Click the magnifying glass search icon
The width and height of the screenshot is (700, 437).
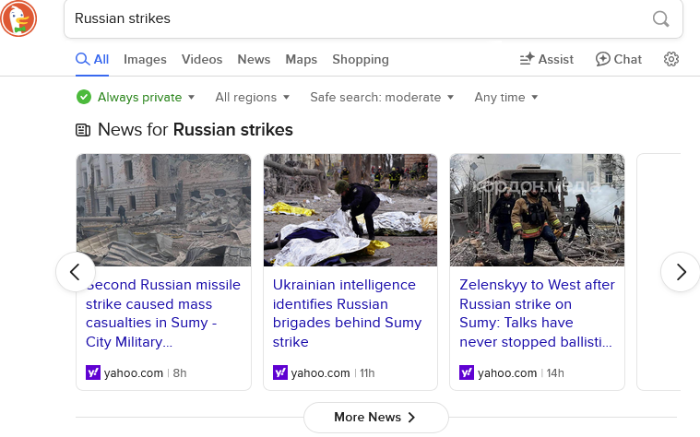[660, 18]
